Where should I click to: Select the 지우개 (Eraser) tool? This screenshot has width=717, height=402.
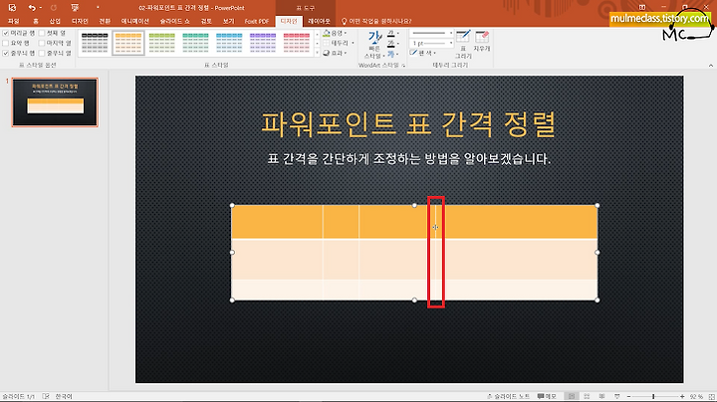coord(482,41)
